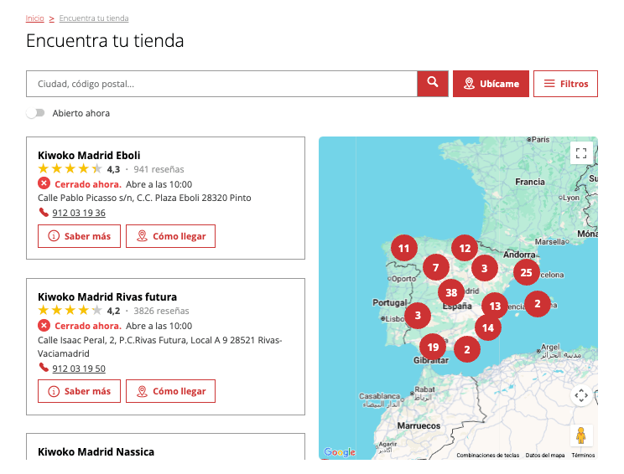The image size is (624, 474).
Task: Select map cluster marker 12
Action: coord(465,249)
